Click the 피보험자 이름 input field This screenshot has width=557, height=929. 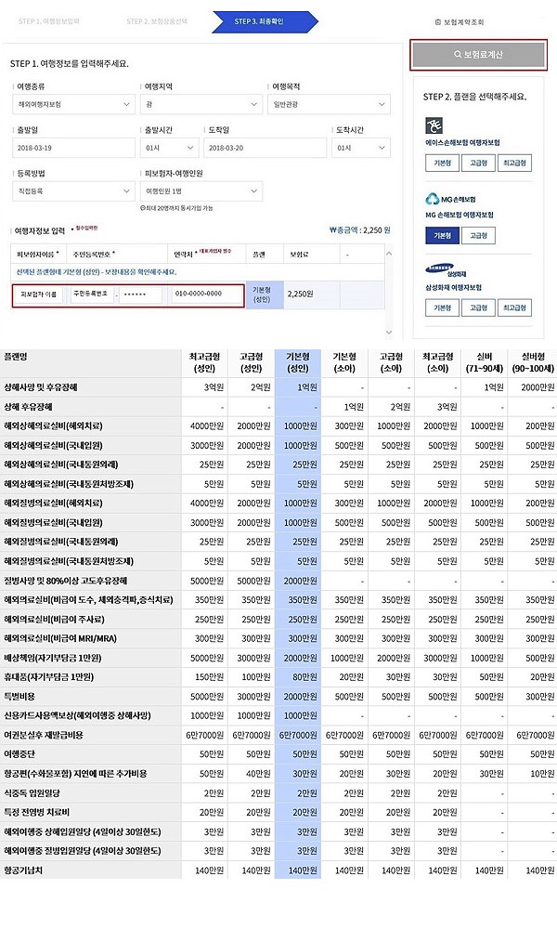click(x=39, y=294)
